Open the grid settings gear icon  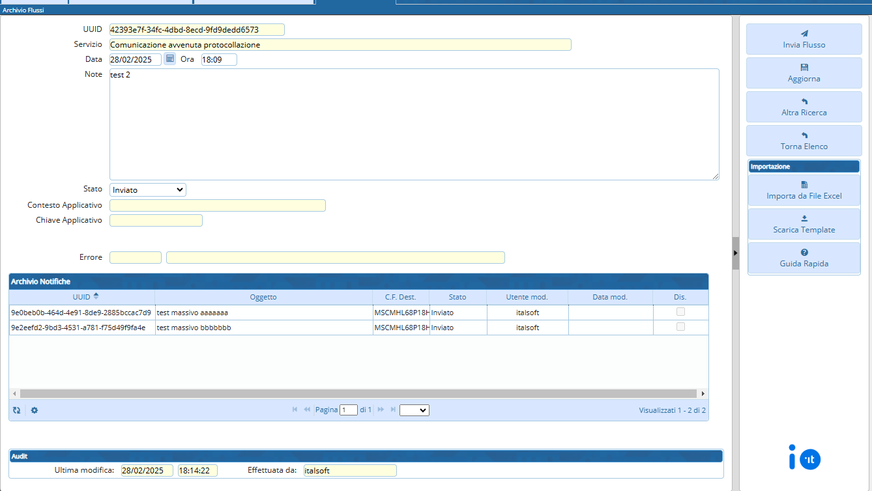[x=35, y=410]
